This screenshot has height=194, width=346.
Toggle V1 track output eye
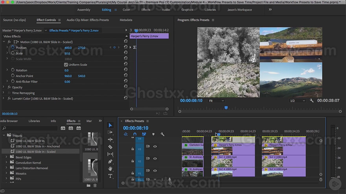(155, 170)
